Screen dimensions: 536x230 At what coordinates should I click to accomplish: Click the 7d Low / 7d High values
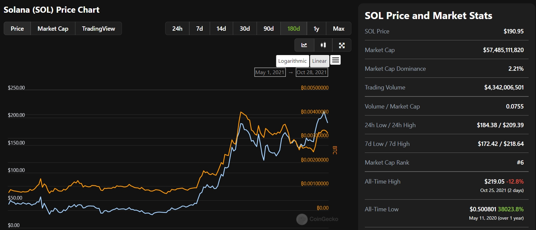tap(500, 144)
